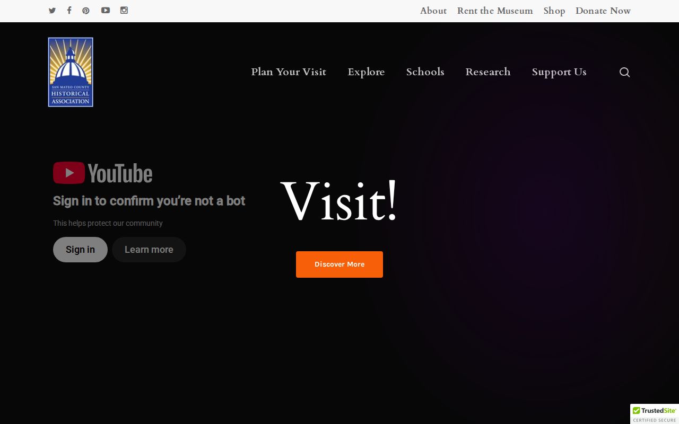The image size is (679, 424).
Task: Open the Research menu
Action: tap(488, 72)
